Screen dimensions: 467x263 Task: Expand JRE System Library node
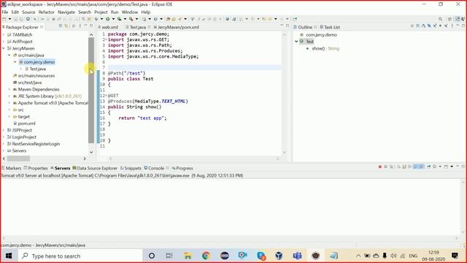9,96
